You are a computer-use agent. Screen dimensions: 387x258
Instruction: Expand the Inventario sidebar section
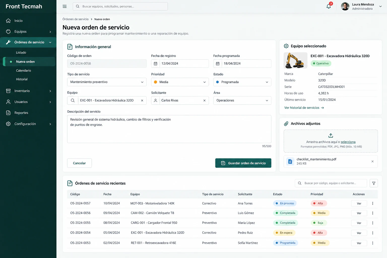(28, 91)
